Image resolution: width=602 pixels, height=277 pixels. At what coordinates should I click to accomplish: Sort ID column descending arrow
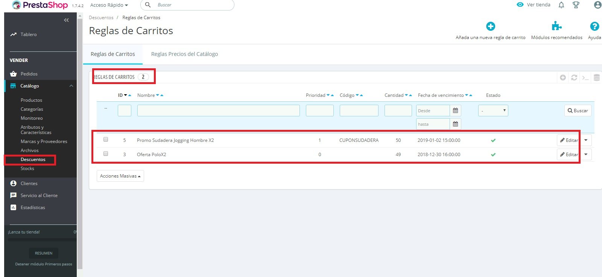(x=126, y=95)
